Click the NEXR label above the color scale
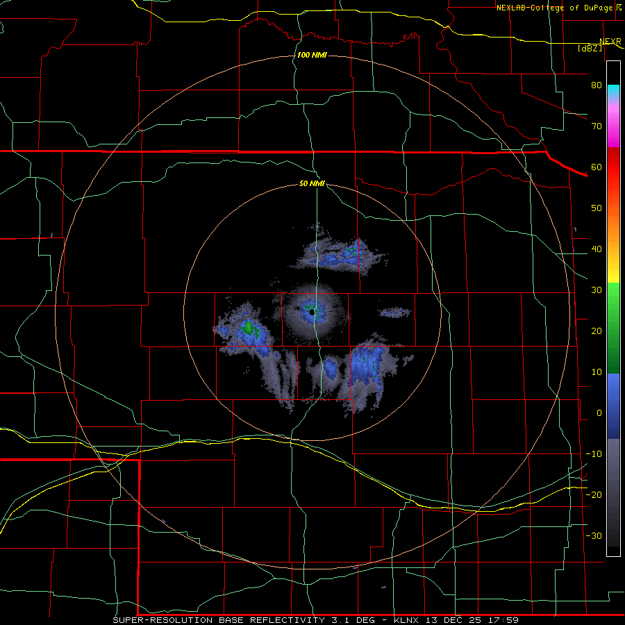 tap(610, 42)
